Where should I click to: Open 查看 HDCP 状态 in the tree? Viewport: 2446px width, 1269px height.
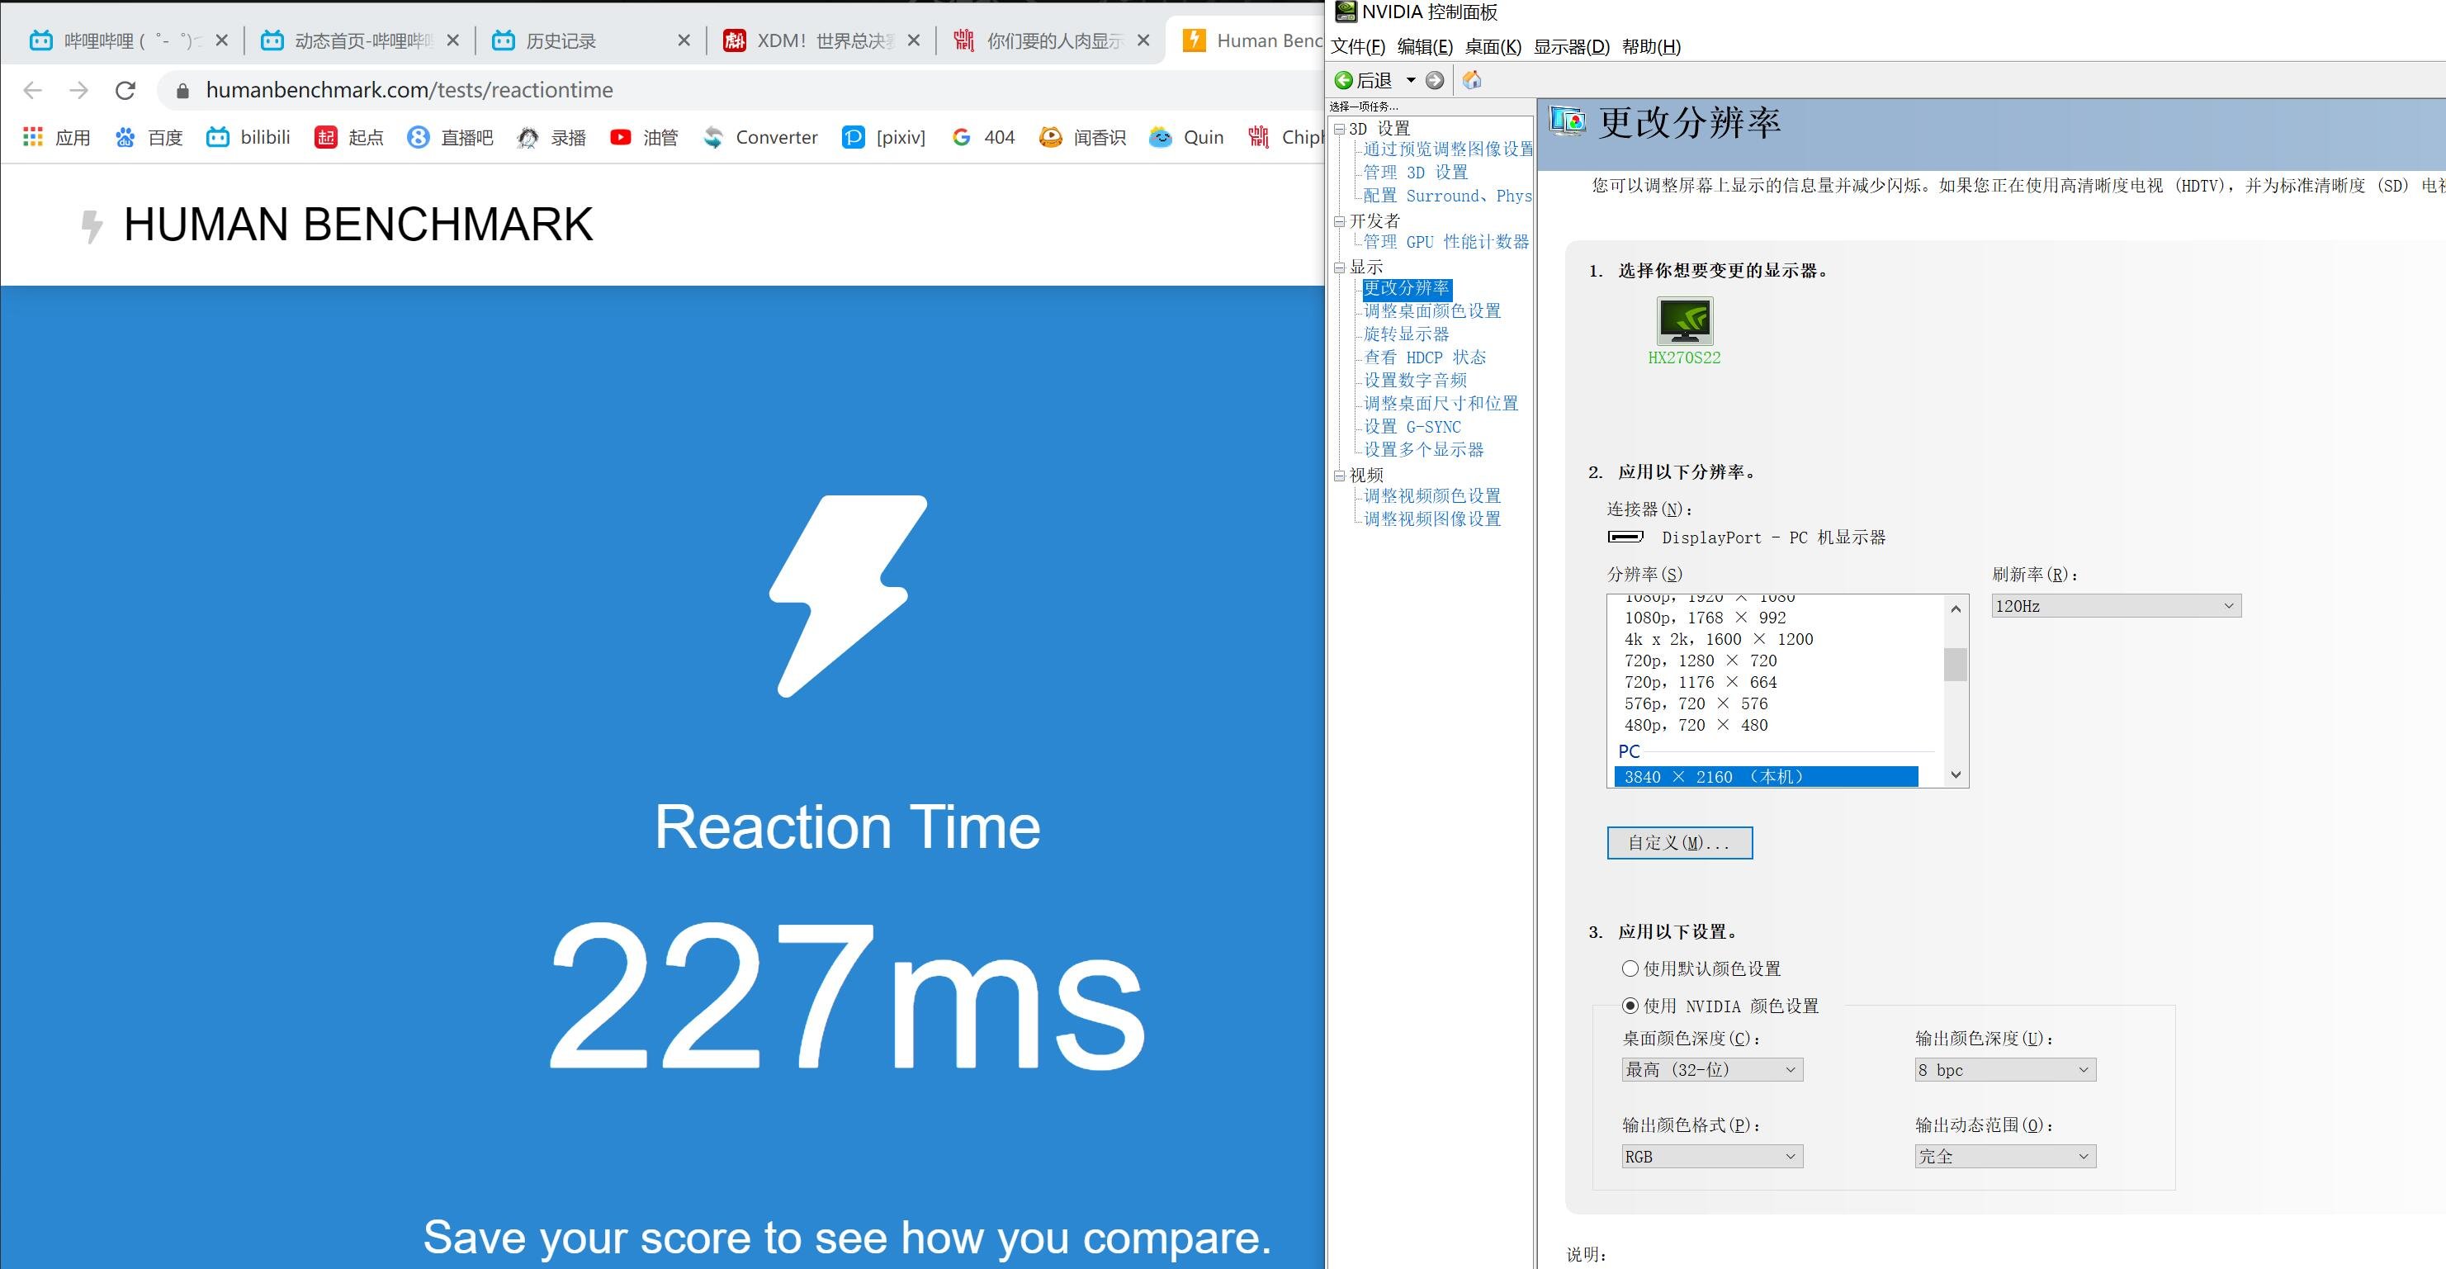pos(1424,357)
